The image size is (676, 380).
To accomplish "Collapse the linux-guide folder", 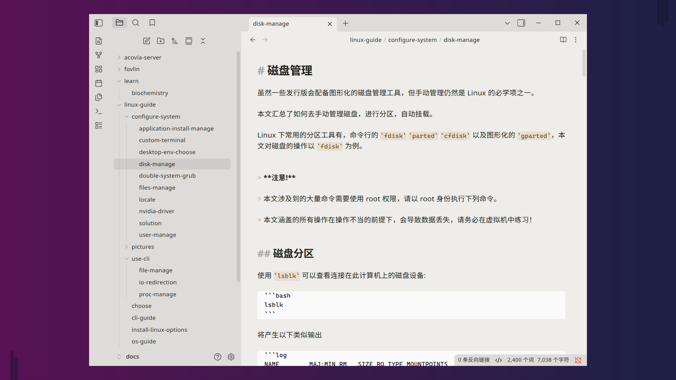I will pos(119,104).
